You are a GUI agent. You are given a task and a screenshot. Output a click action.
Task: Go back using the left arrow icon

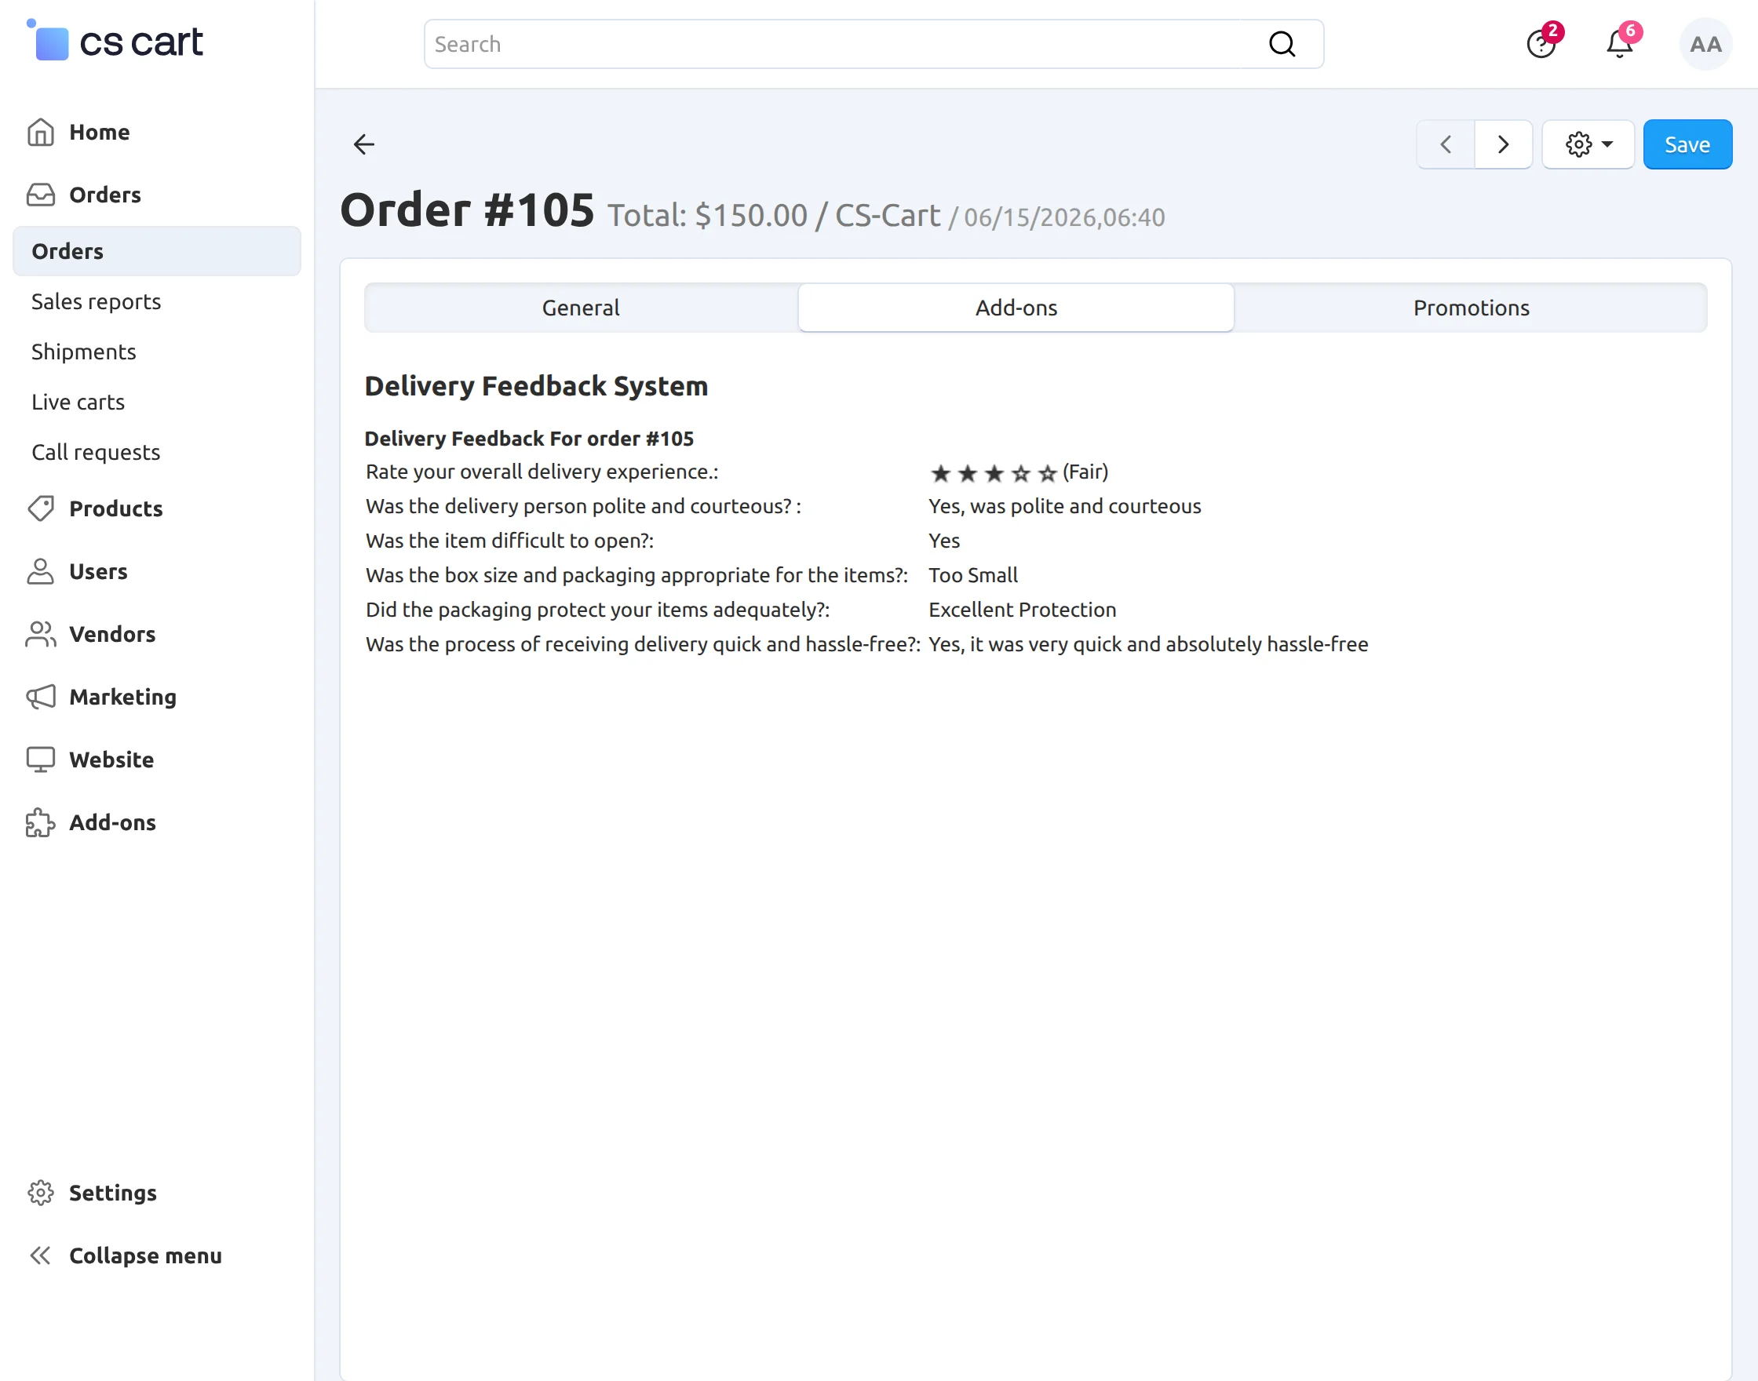click(364, 144)
